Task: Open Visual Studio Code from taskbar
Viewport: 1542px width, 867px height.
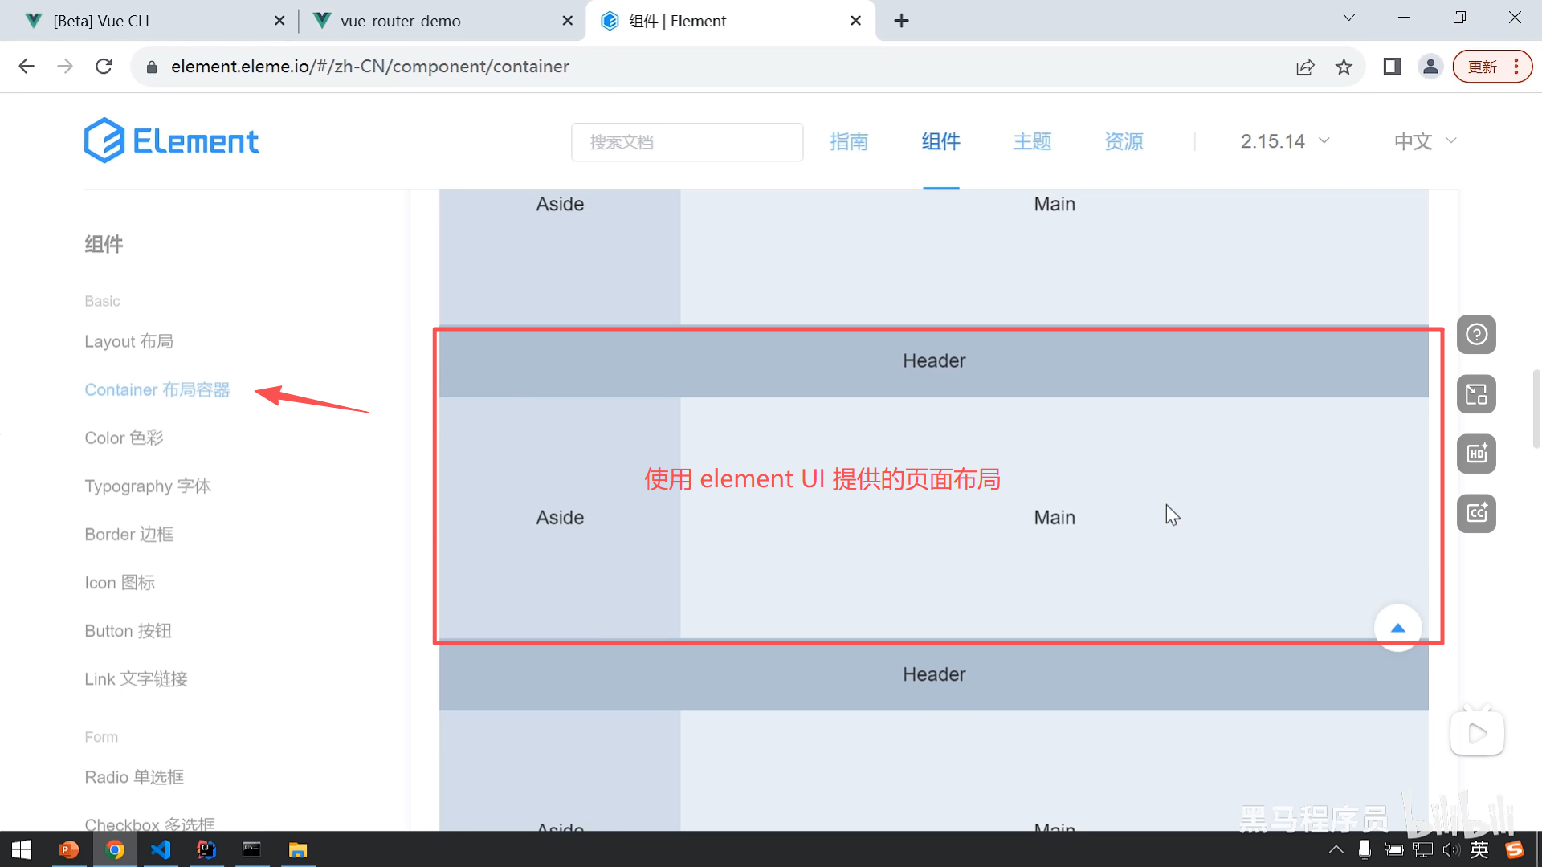Action: (x=161, y=849)
